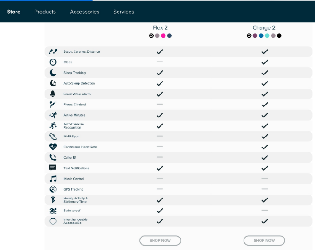Click the Charge 2 checkmark for Caller ID
315x250 pixels.
[264, 158]
